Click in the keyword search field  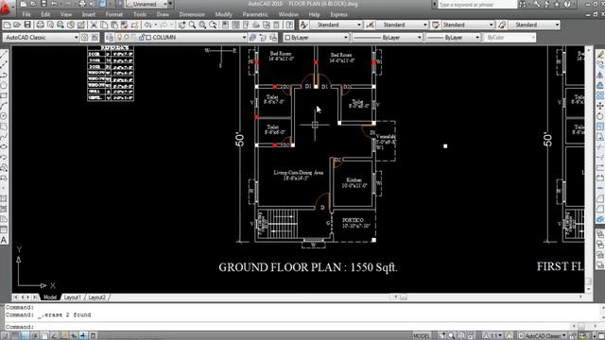(476, 5)
